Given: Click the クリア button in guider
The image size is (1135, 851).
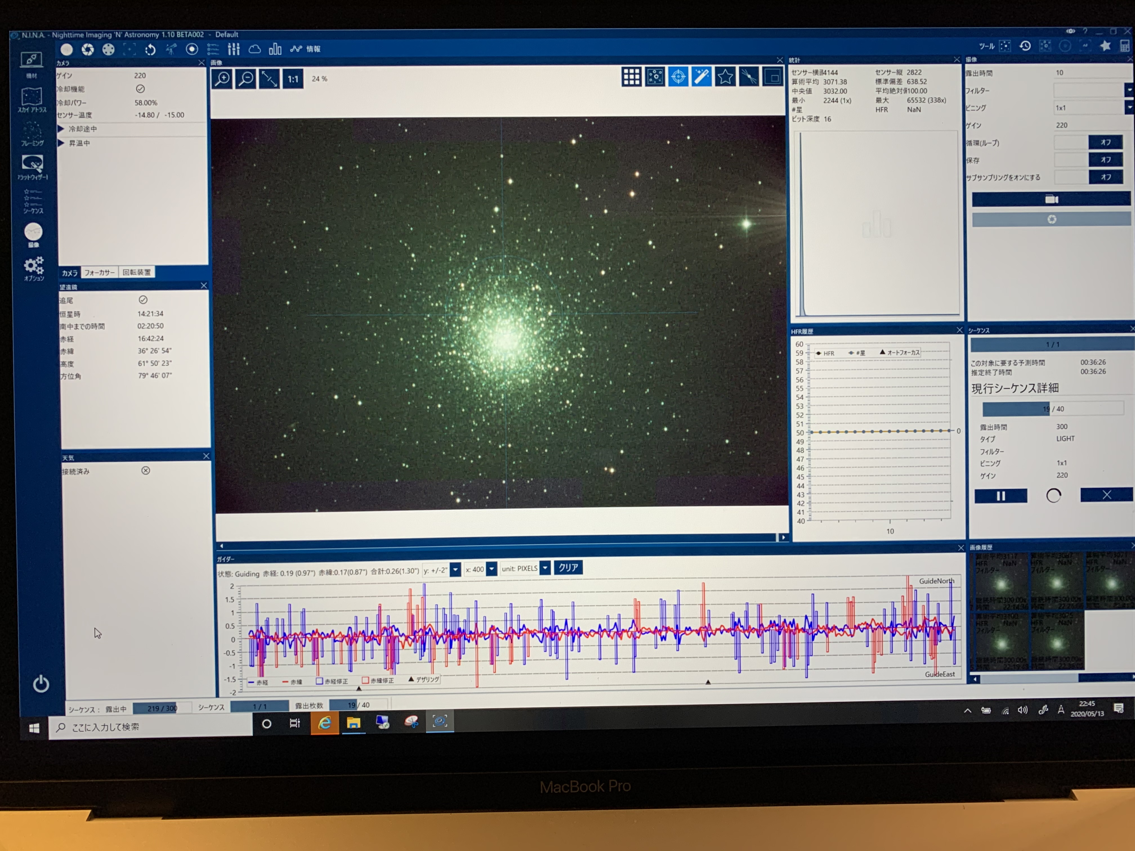Looking at the screenshot, I should click(568, 567).
